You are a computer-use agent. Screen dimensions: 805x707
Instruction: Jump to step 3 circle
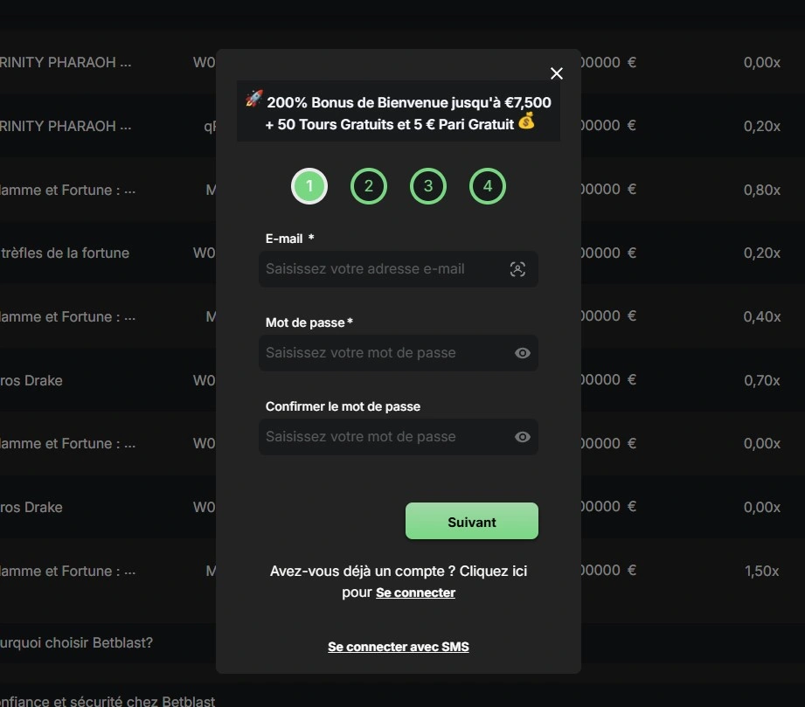point(428,186)
